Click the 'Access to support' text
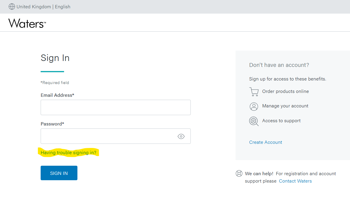 [281, 121]
